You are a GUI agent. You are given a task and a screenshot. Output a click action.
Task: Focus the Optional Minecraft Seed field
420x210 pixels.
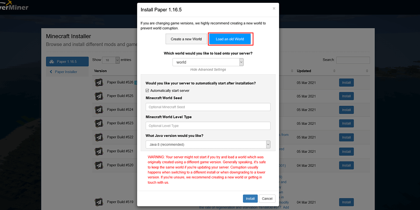[208, 107]
